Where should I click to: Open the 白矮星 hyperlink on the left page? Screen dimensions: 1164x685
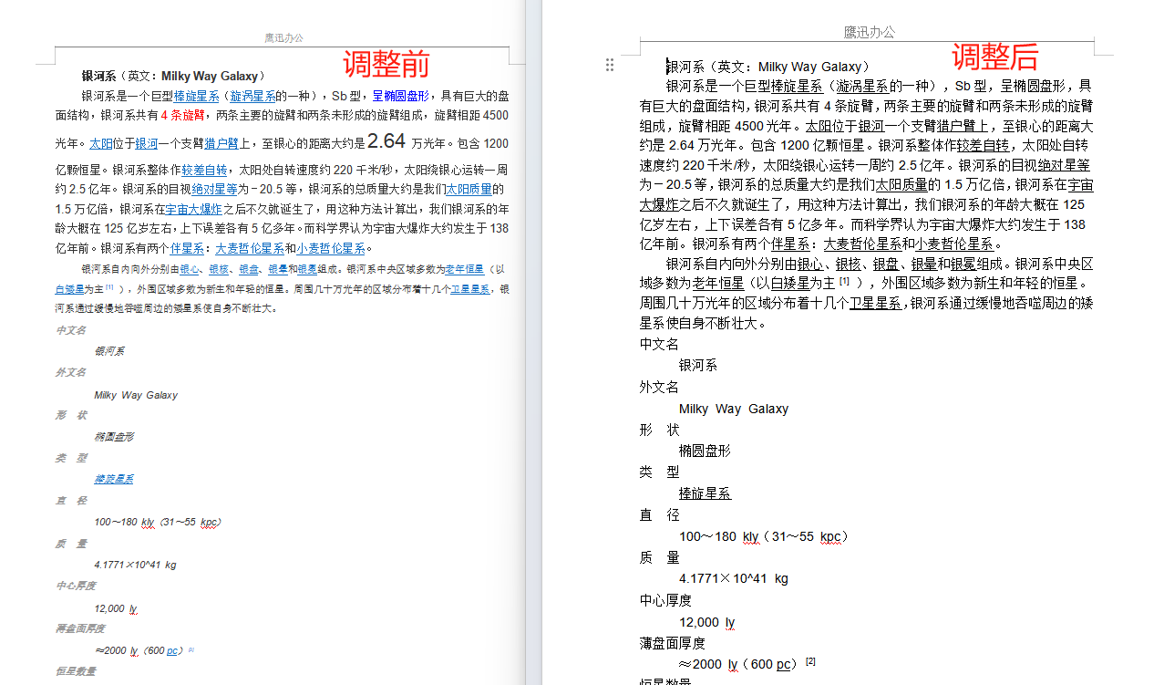[69, 289]
